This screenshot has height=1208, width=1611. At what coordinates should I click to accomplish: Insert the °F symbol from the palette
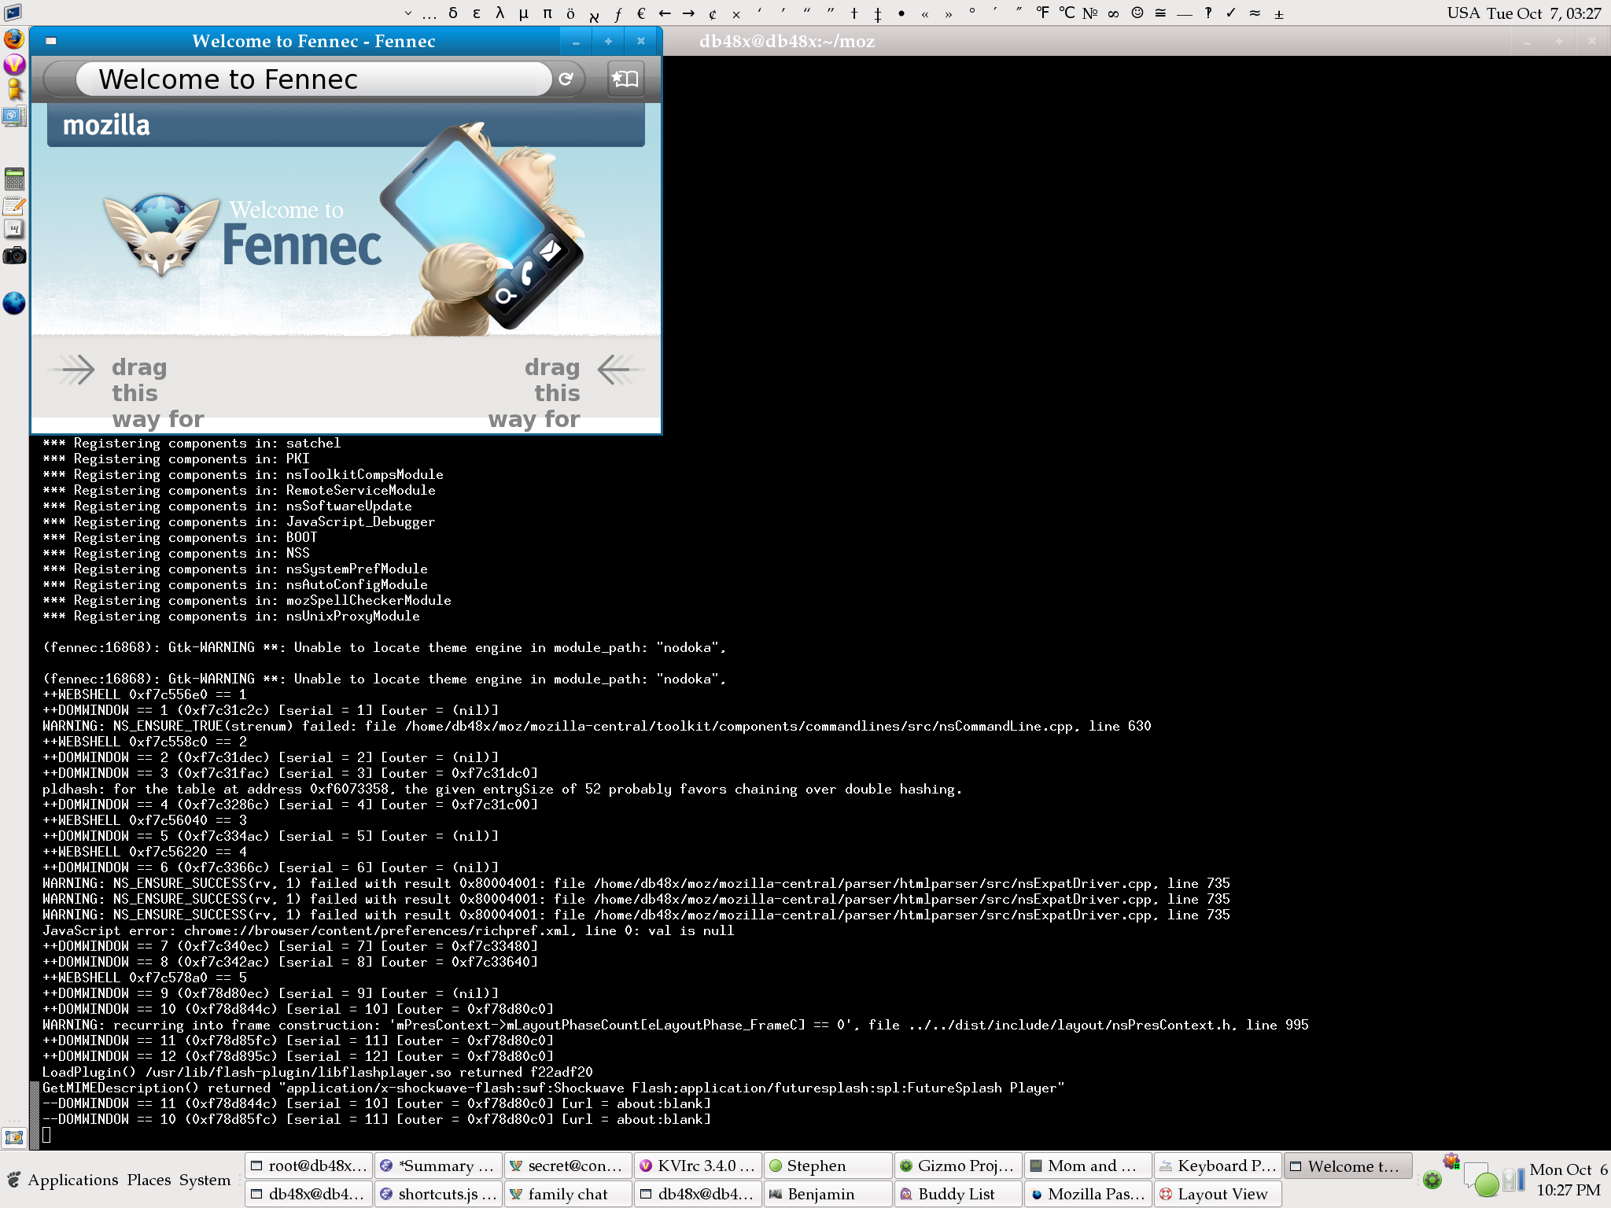(x=1043, y=13)
